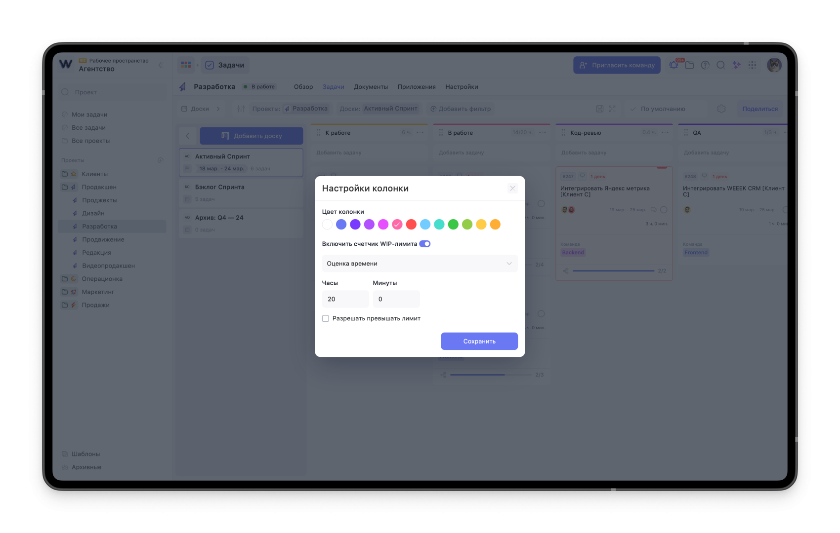
Task: Open the apps grid icon in header
Action: point(753,65)
